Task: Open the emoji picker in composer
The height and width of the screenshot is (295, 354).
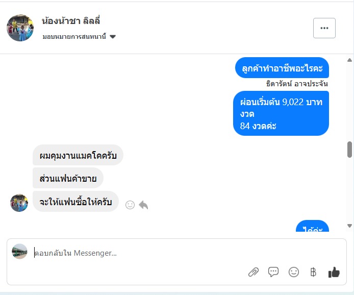Action: coord(293,272)
